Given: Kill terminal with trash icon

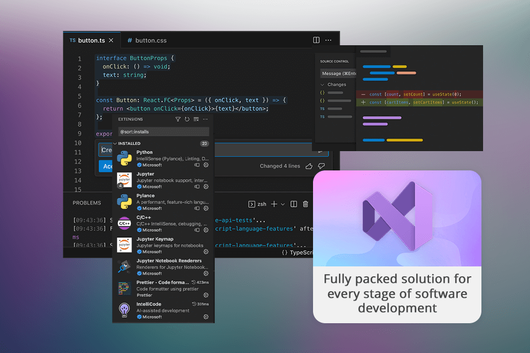Looking at the screenshot, I should [x=305, y=204].
